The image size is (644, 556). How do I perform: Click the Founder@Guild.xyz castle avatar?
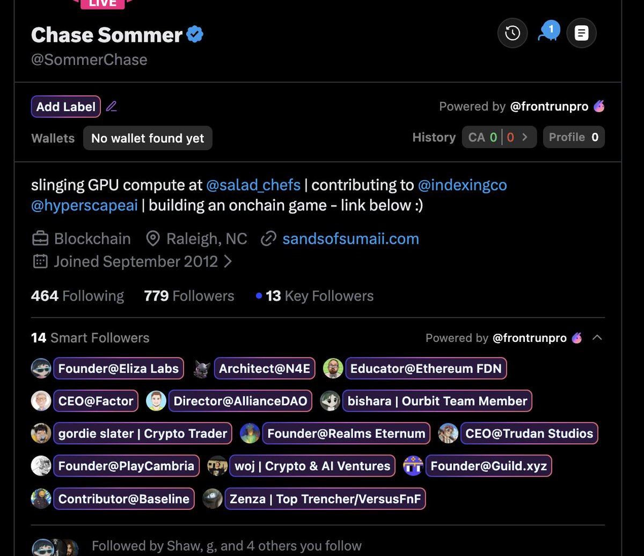coord(413,465)
